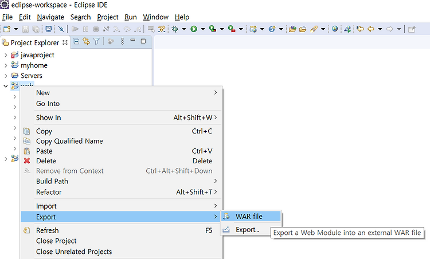
Task: Open the Back history dropdown arrow
Action: pyautogui.click(x=380, y=29)
